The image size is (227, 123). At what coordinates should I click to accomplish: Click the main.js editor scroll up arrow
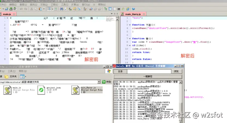tap(117, 19)
